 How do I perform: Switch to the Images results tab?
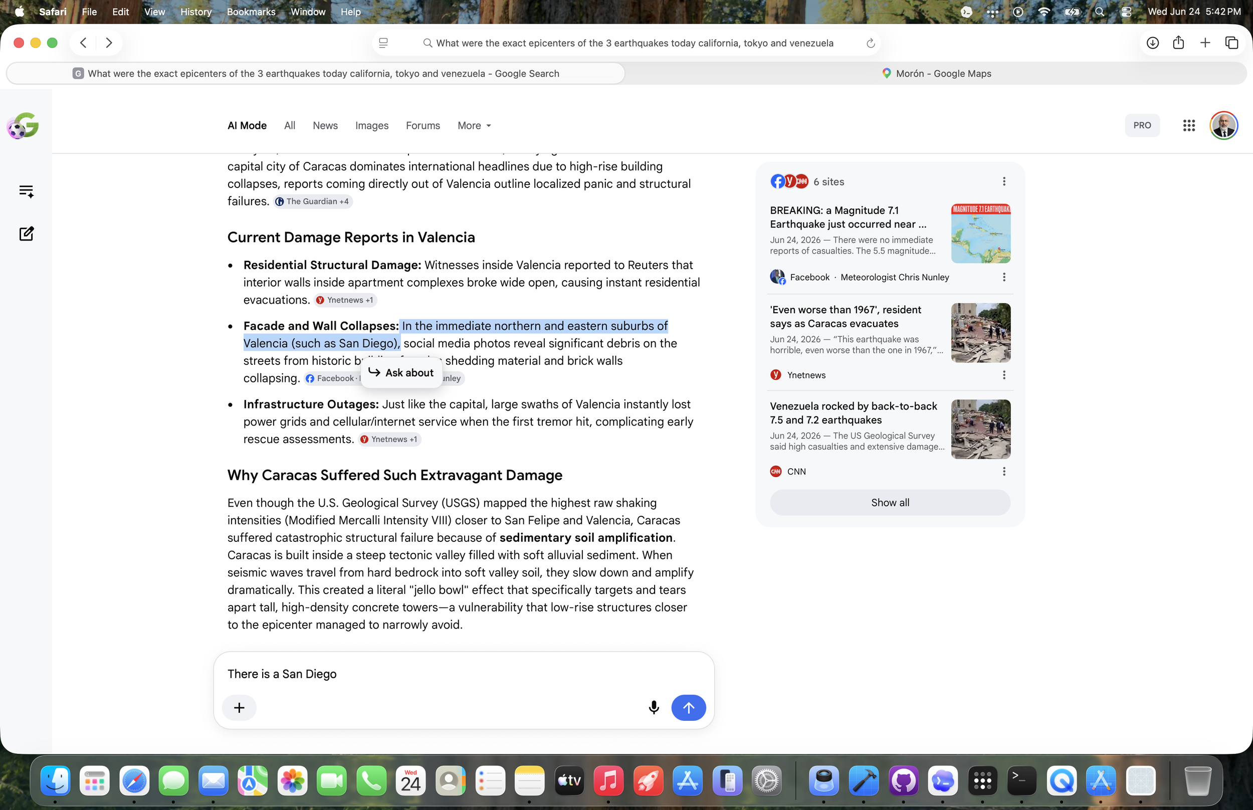point(372,126)
